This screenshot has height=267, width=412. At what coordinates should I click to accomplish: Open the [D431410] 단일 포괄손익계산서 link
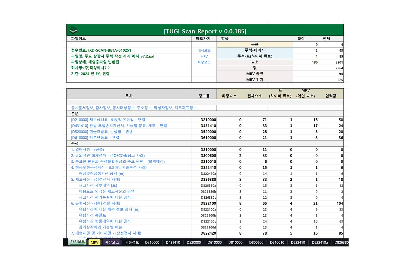(119, 126)
